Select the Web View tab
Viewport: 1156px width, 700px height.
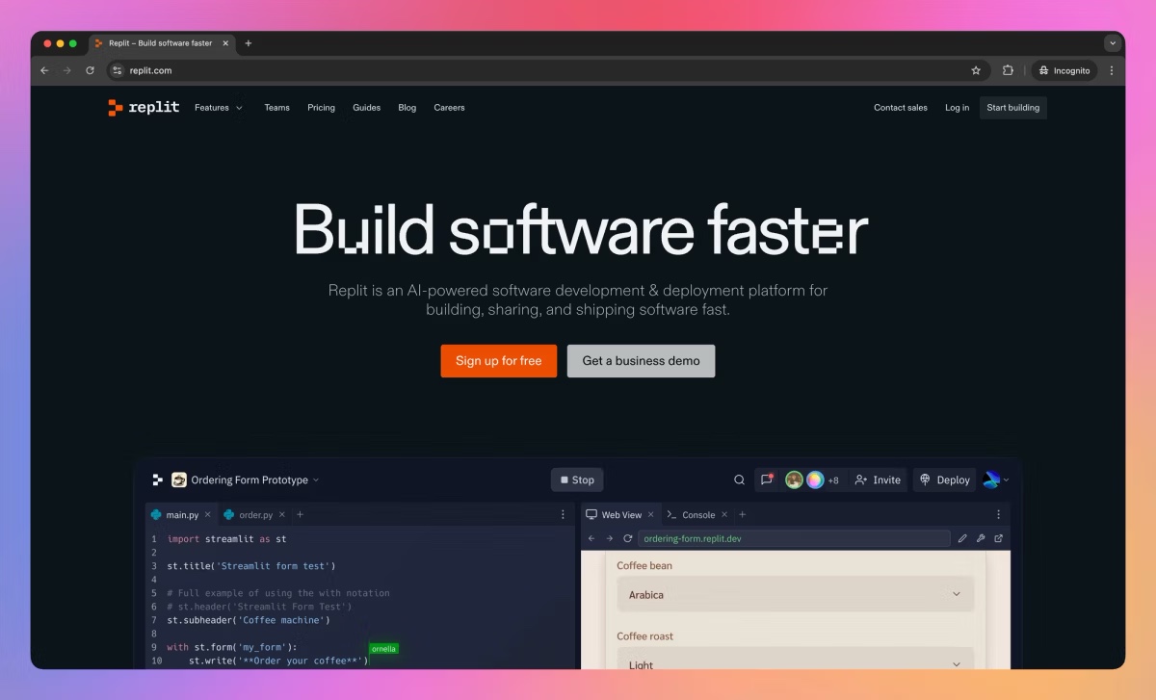[621, 515]
